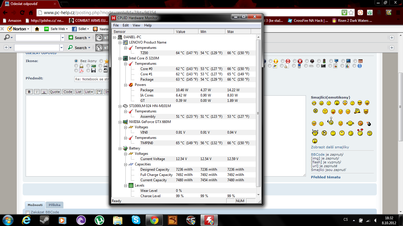The height and width of the screenshot is (226, 403).
Task: Click the HWMonitor vertical scrollbar thumb
Action: click(x=258, y=113)
